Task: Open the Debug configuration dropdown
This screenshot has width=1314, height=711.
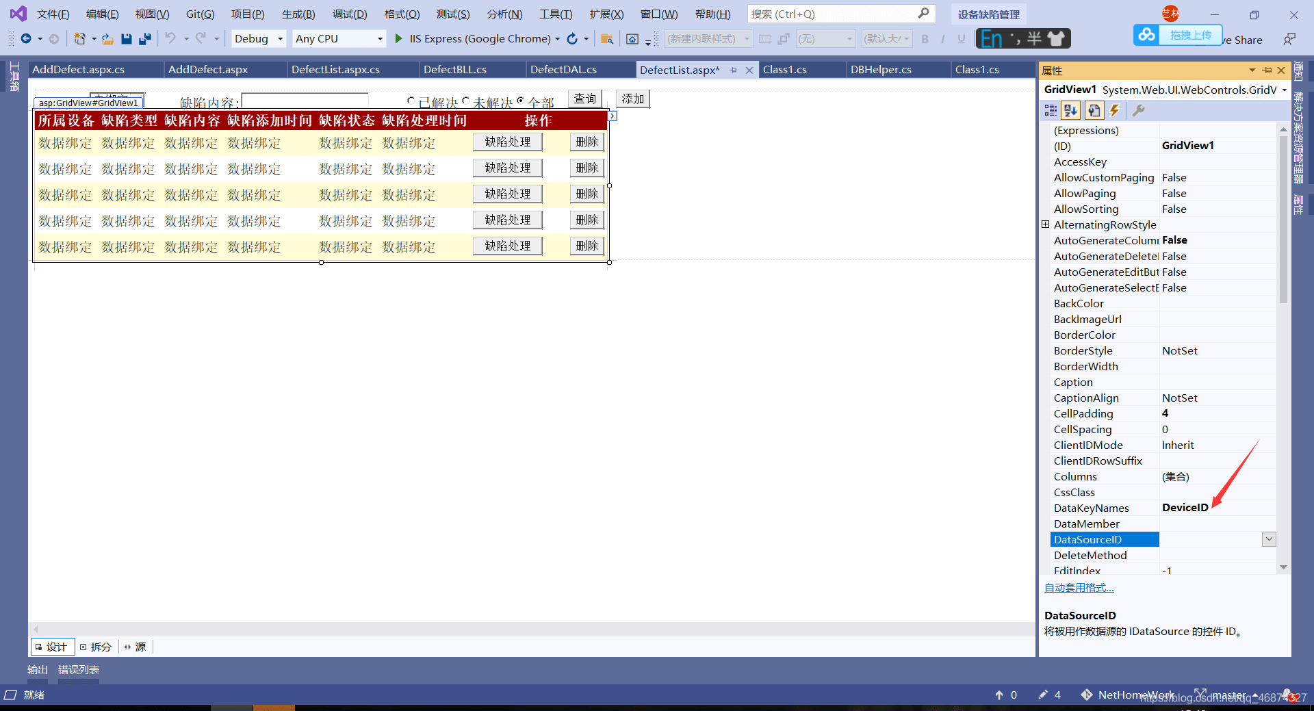Action: (259, 39)
